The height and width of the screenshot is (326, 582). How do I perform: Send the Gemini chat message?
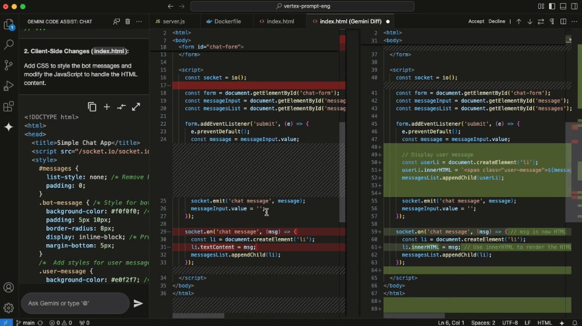pyautogui.click(x=138, y=303)
